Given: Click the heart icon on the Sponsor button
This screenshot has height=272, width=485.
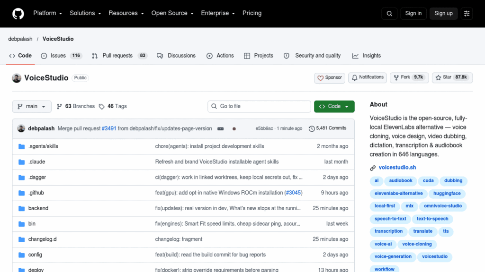Looking at the screenshot, I should (x=321, y=78).
